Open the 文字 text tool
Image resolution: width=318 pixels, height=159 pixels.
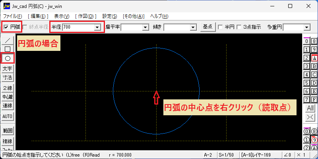[8, 69]
